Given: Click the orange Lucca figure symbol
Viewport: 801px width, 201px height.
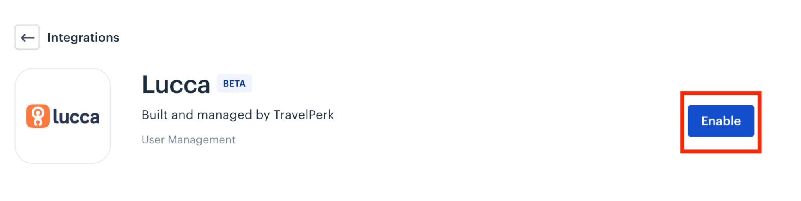Looking at the screenshot, I should click(x=38, y=116).
